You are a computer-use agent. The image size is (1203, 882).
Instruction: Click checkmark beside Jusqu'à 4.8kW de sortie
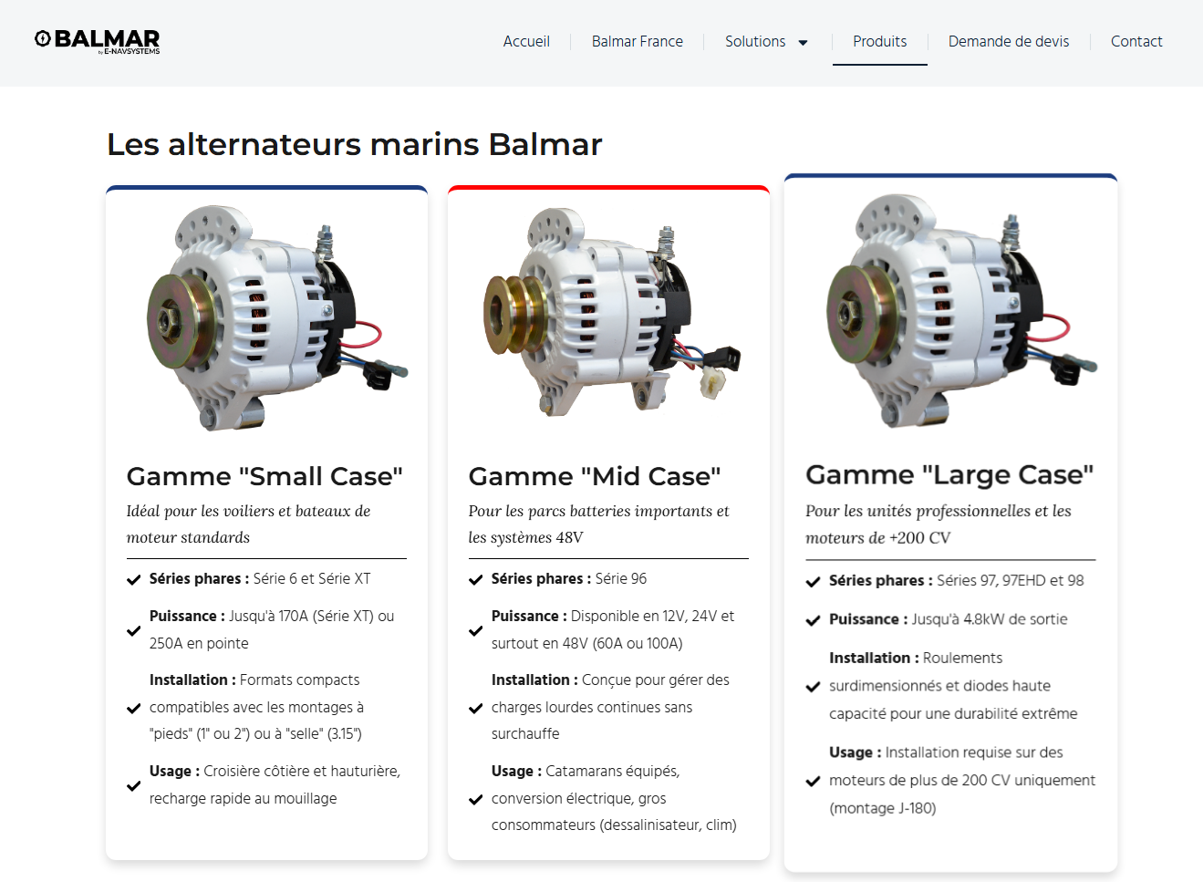813,620
